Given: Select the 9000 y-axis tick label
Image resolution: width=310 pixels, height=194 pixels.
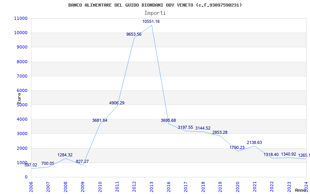Looking at the screenshot, I should tap(22, 47).
